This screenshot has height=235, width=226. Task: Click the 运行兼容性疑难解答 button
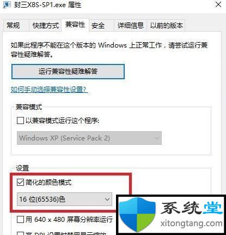tap(68, 72)
